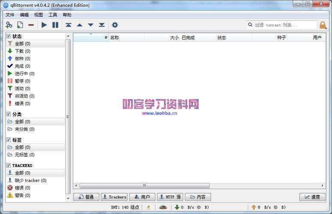The height and width of the screenshot is (214, 332).
Task: Click the move to bottom of queue icon
Action: pos(102,25)
